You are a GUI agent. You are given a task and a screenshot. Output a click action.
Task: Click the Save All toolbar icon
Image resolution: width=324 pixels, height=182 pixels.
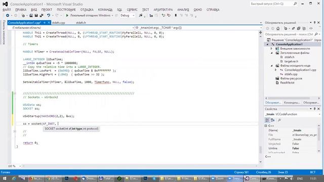click(42, 16)
